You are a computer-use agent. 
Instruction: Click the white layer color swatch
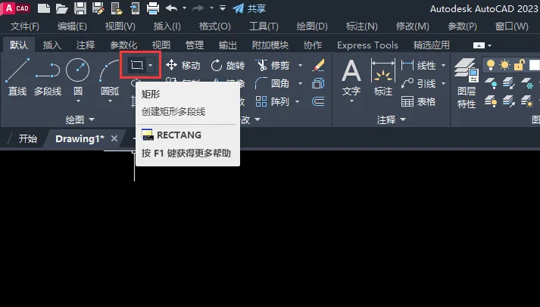(534, 64)
